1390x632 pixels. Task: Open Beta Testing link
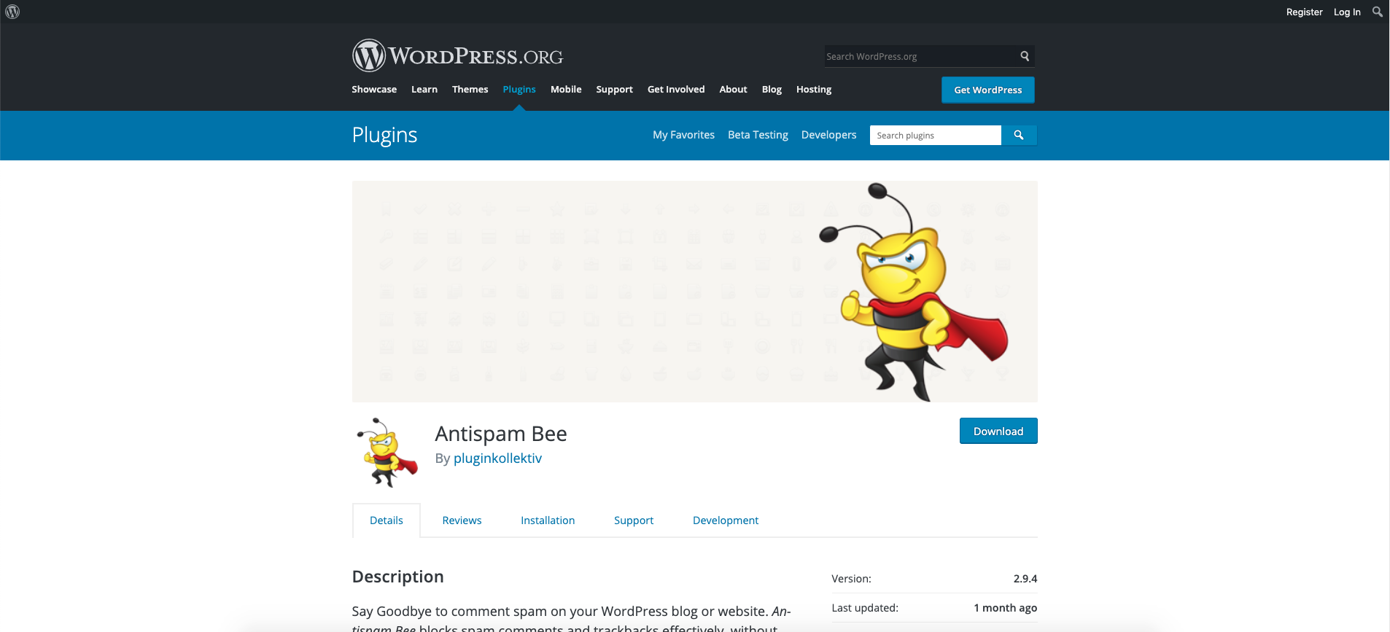pyautogui.click(x=758, y=135)
